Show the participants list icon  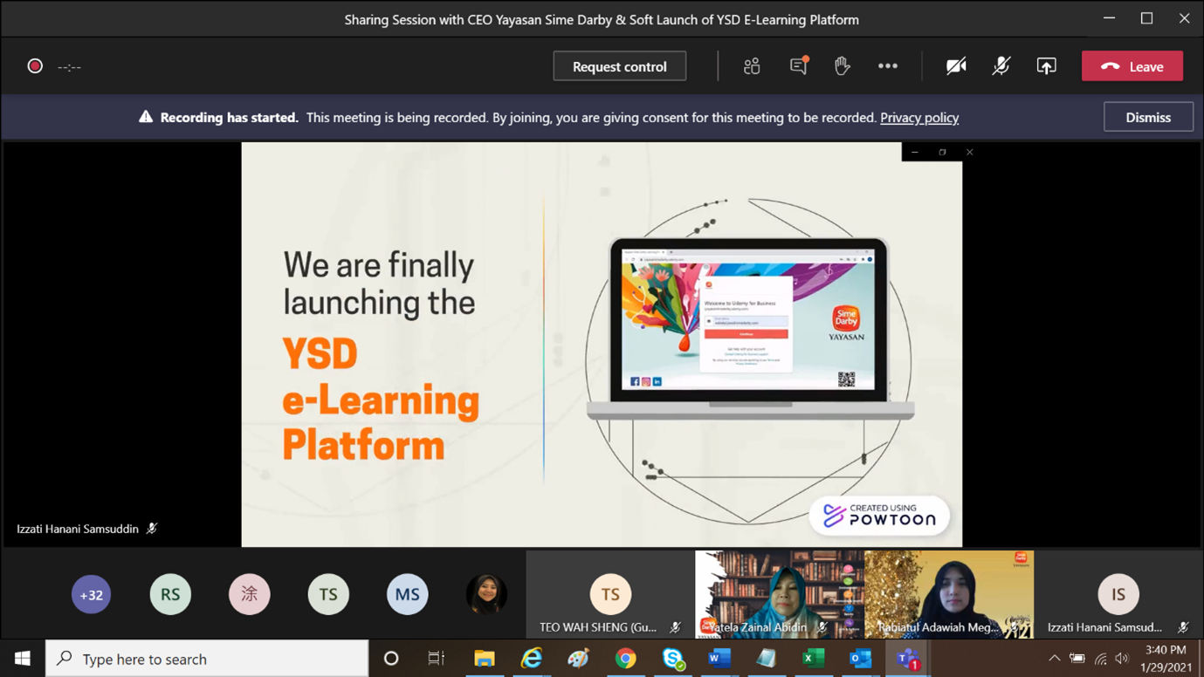coord(752,66)
